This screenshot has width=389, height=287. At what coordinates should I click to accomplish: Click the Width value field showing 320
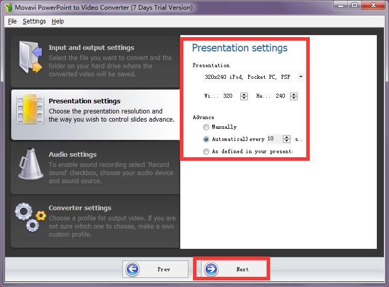[x=231, y=96]
